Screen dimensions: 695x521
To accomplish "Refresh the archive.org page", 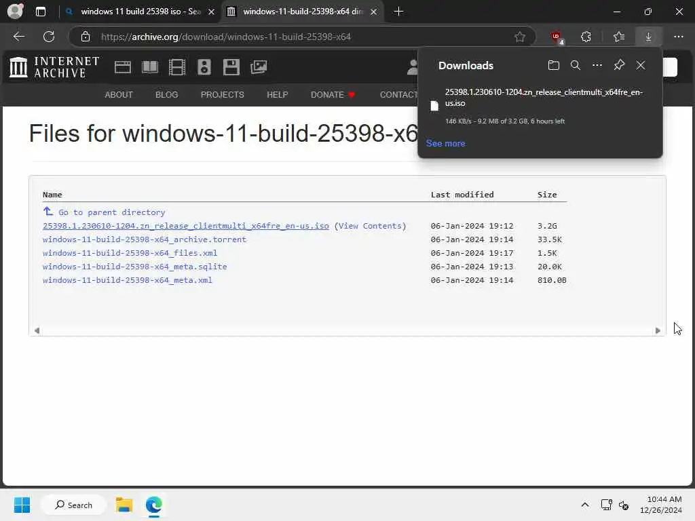I will pos(49,37).
